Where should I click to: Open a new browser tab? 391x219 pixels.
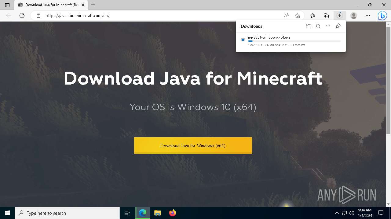pos(93,5)
